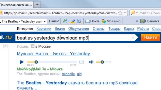This screenshot has width=161, height=90.
Task: Click the audio progress slider knob
Action: pyautogui.click(x=36, y=62)
